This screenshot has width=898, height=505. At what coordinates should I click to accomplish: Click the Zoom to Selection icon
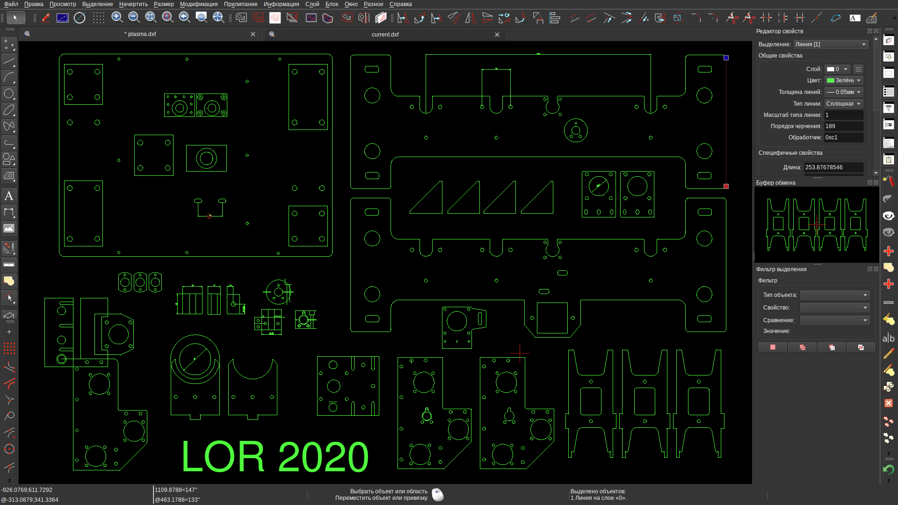[167, 18]
